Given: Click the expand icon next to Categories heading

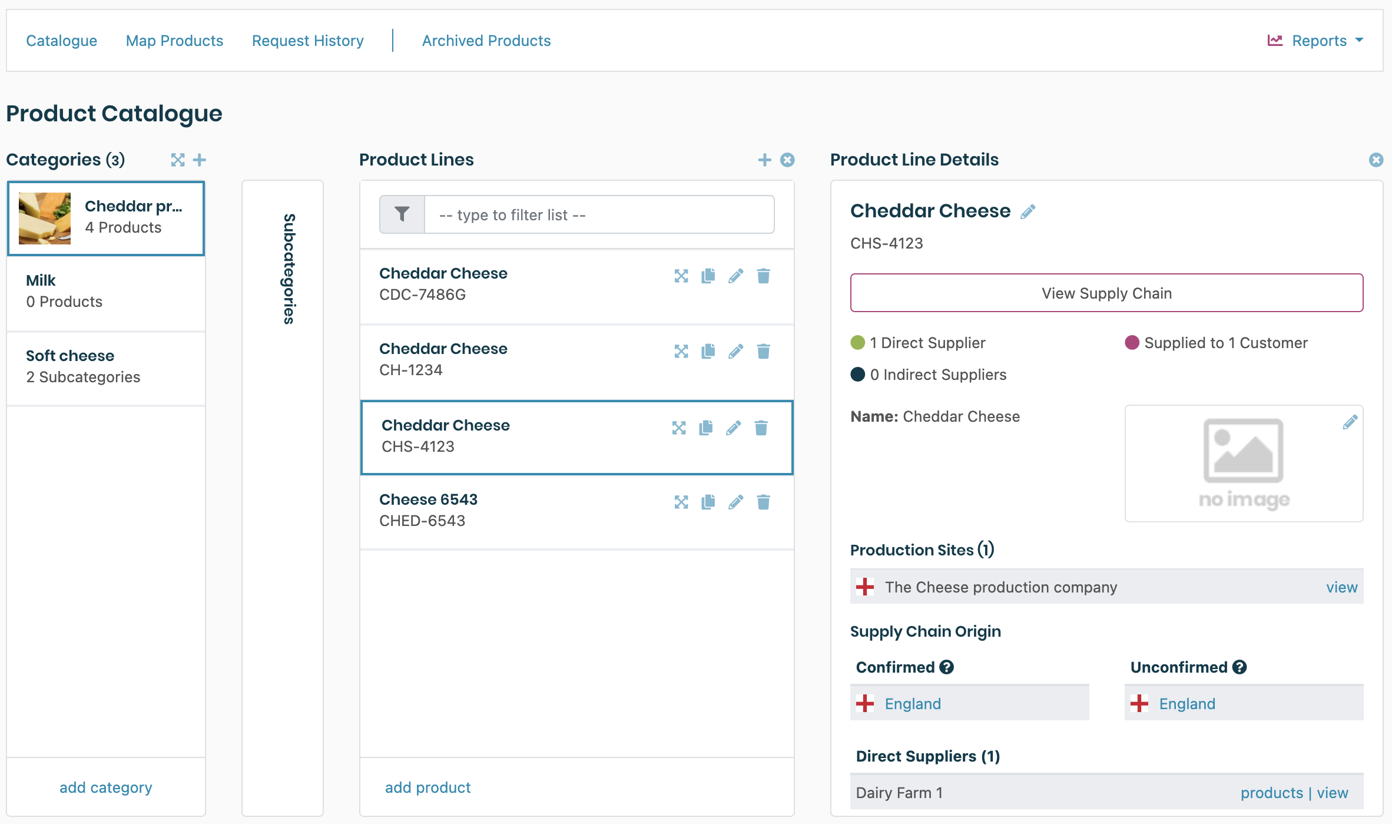Looking at the screenshot, I should 177,160.
